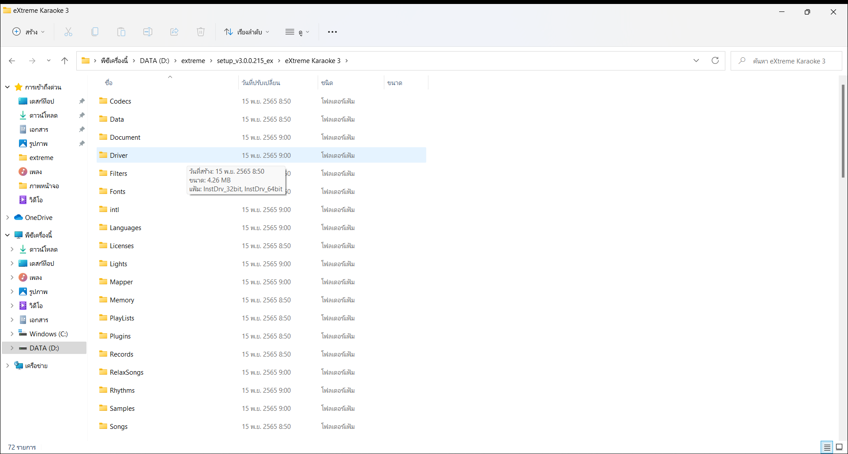Viewport: 848px width, 454px height.
Task: Select the Document folder name
Action: 125,137
